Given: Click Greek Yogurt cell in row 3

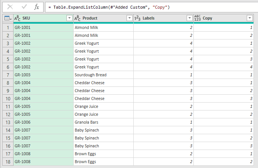Looking at the screenshot, I should [103, 43].
